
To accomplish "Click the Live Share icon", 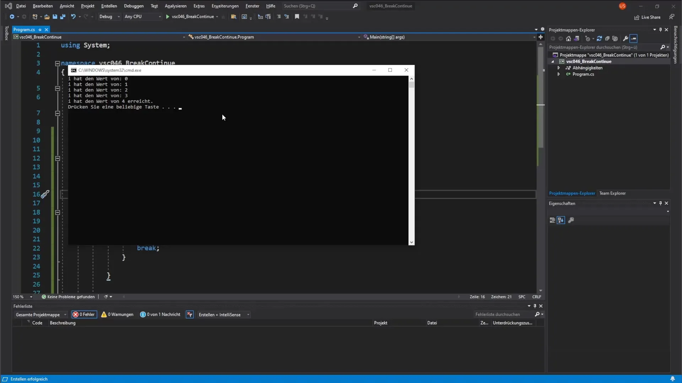I will 637,17.
